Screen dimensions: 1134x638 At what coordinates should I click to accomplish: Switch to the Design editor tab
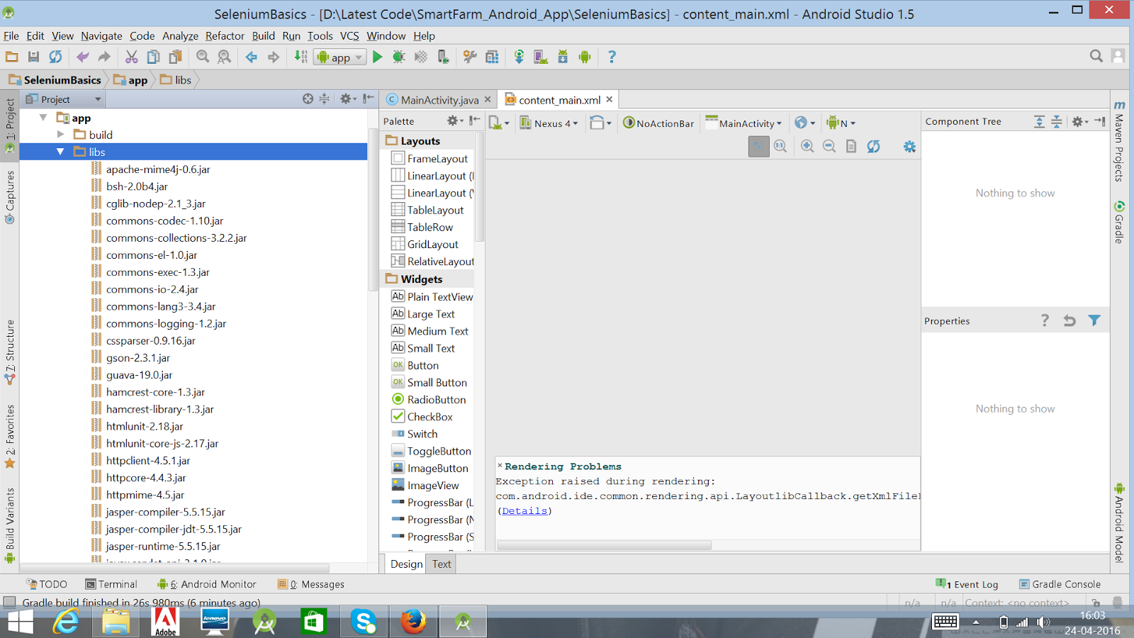coord(406,564)
